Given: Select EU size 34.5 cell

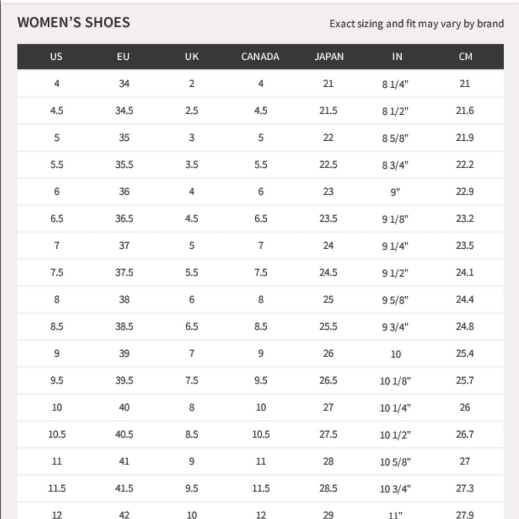Looking at the screenshot, I should [x=124, y=111].
